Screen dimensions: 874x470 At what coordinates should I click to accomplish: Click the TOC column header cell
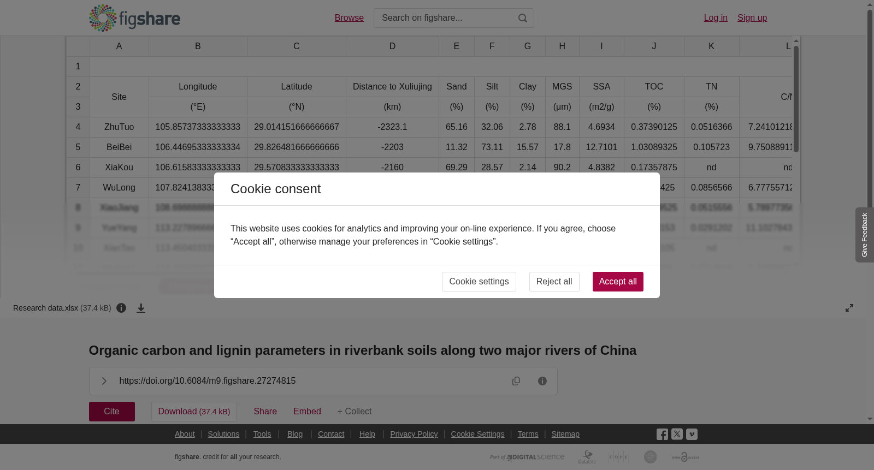pos(654,87)
